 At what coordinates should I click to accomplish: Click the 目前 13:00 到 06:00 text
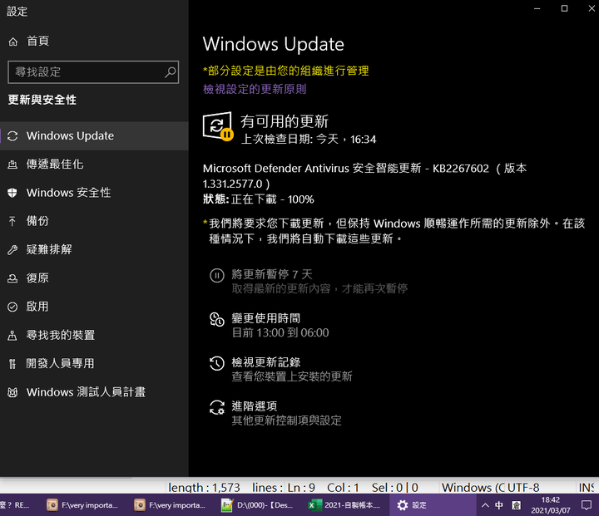[x=280, y=332]
